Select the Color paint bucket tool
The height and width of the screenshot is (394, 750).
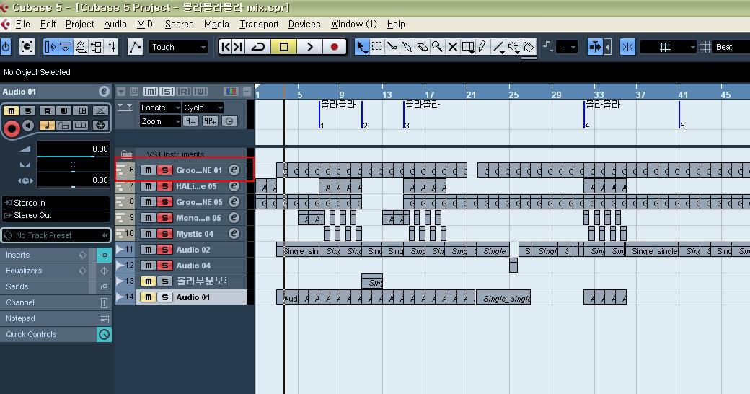coord(529,47)
